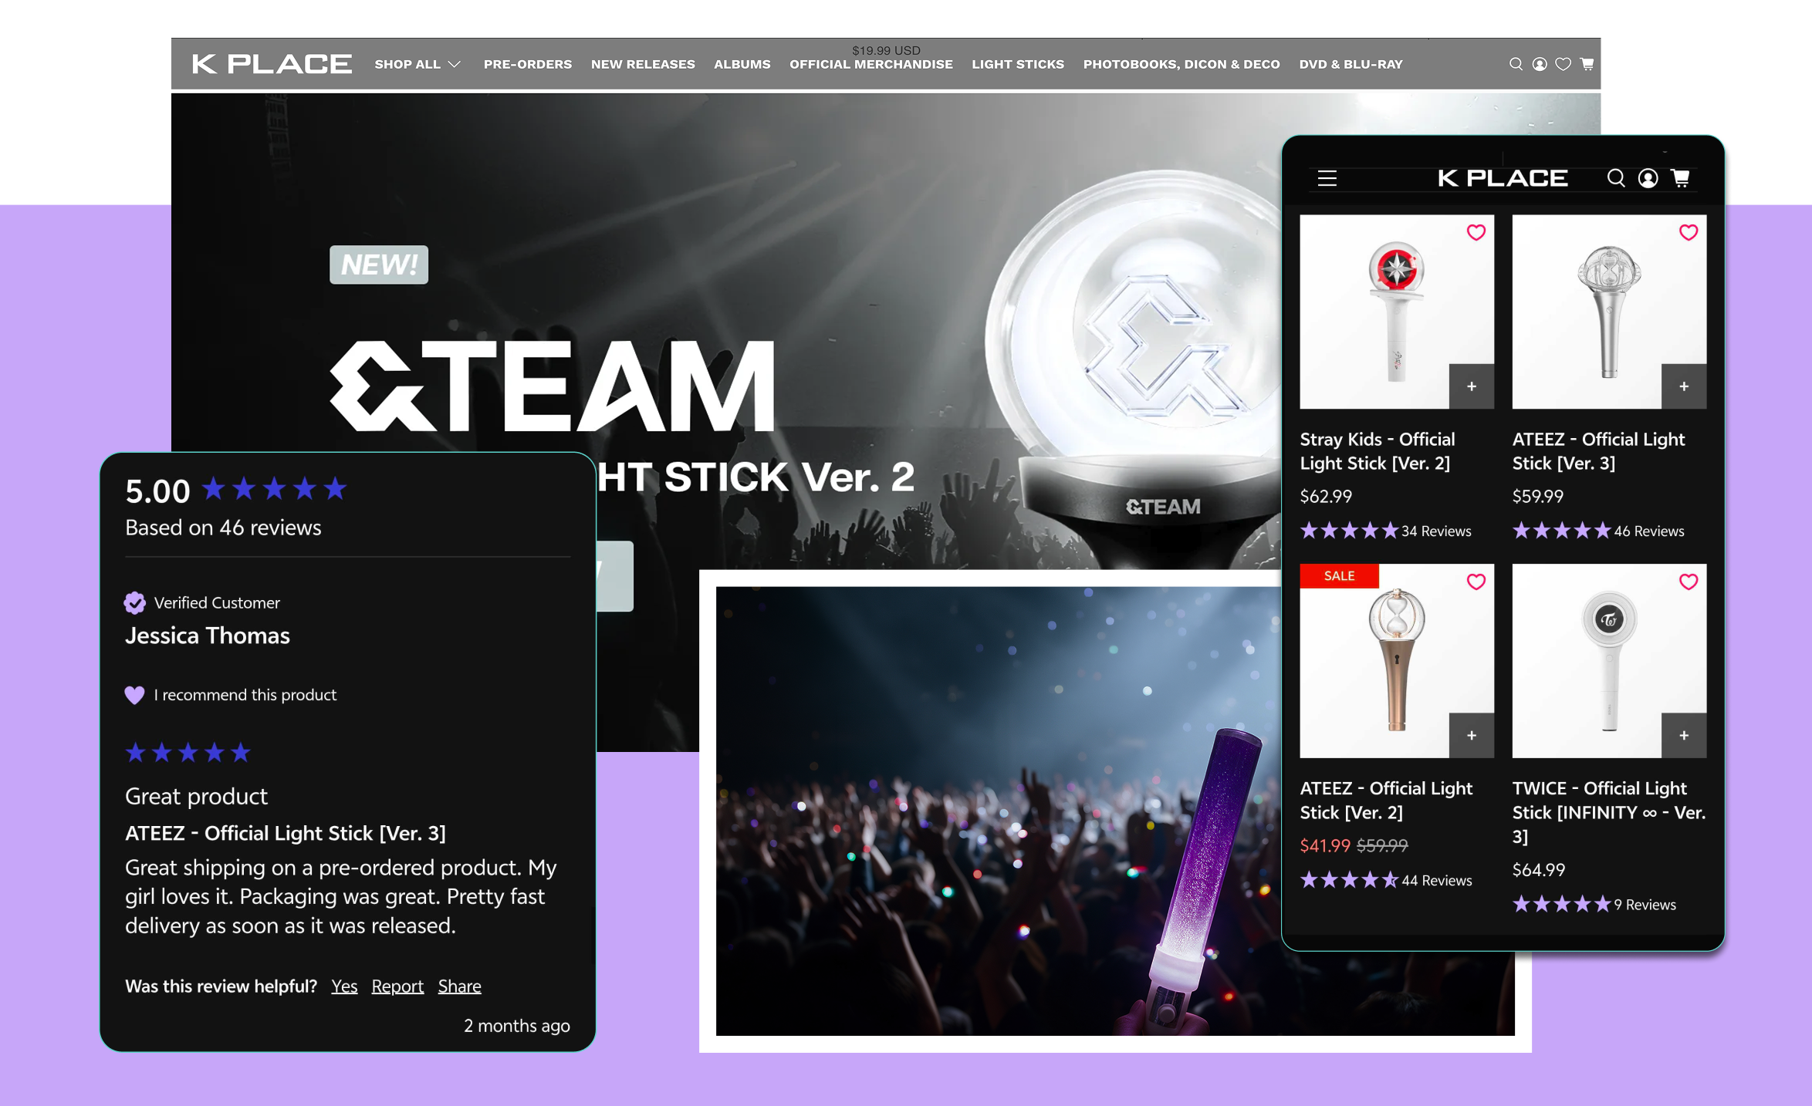Screen dimensions: 1812x1106
Task: Mark the review helpful with Yes
Action: click(344, 986)
